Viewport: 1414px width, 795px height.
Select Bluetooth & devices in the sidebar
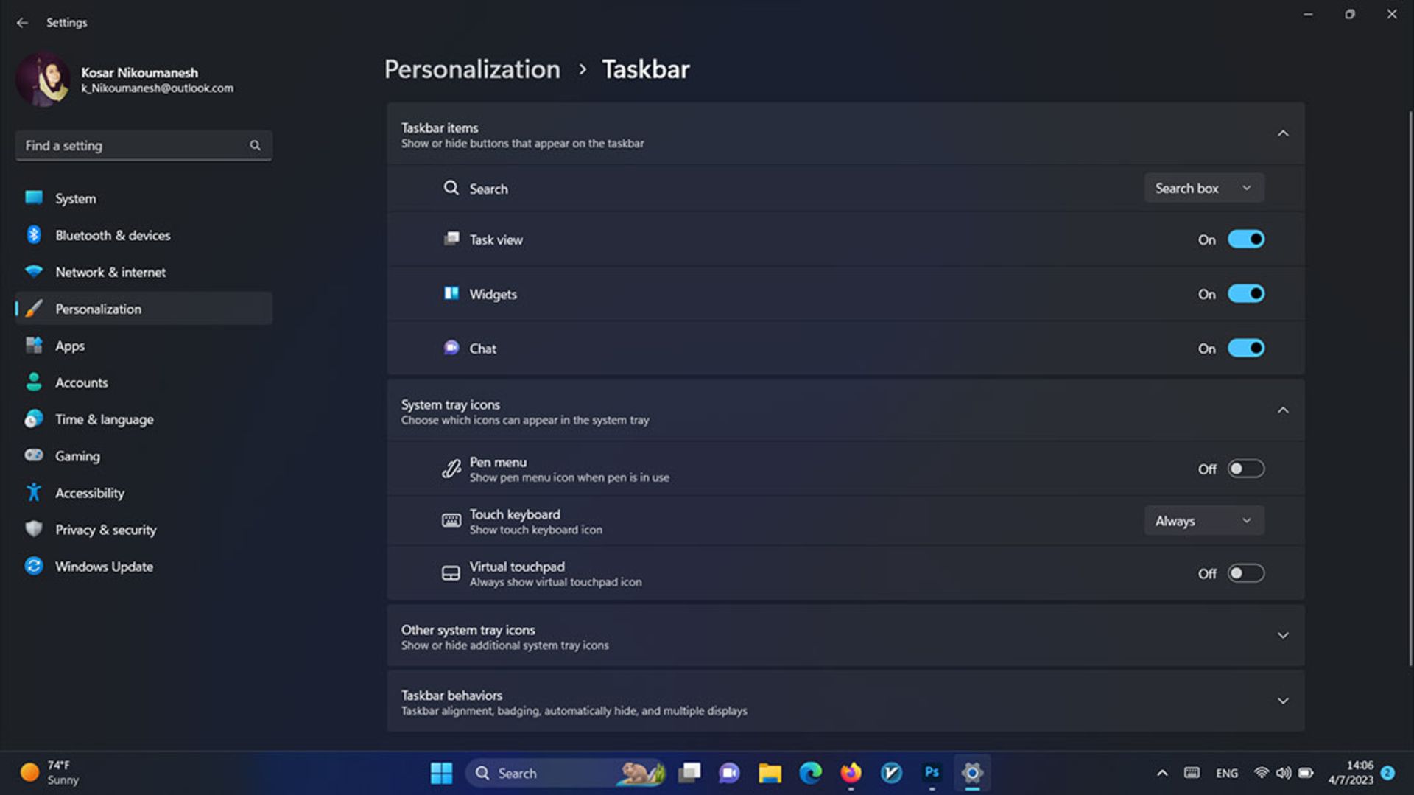pyautogui.click(x=34, y=235)
